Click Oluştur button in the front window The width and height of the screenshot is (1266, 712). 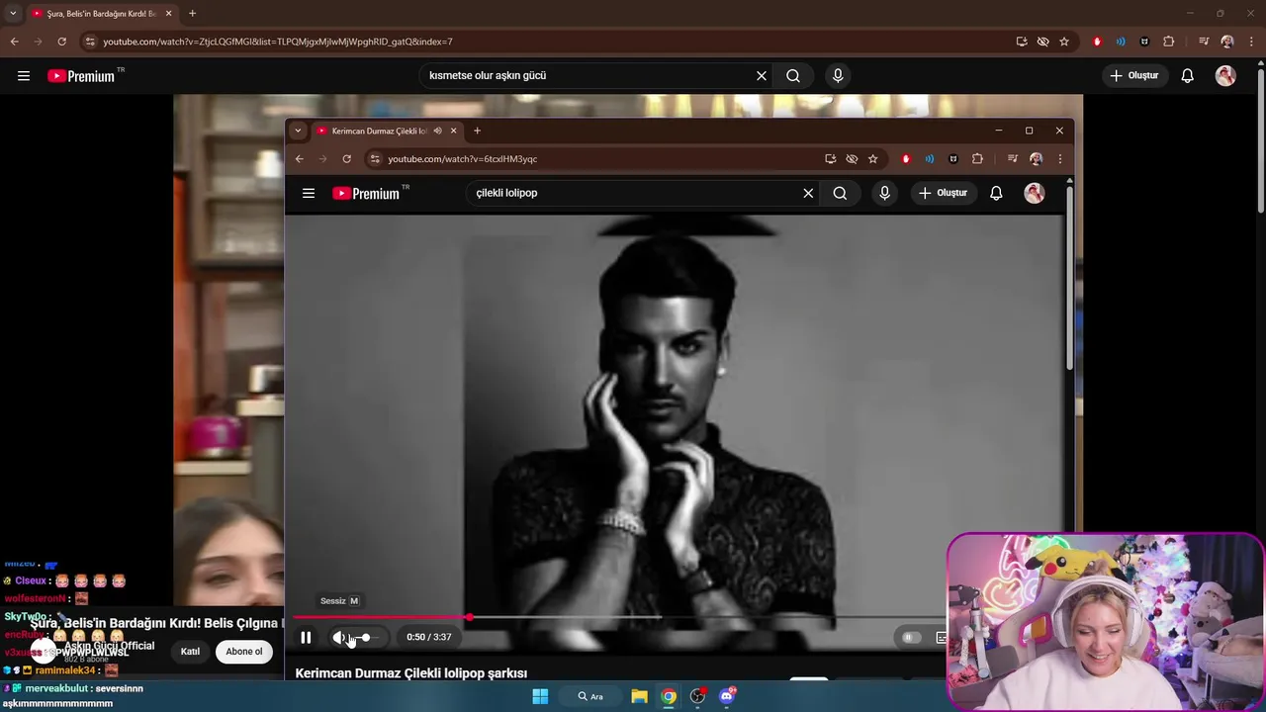tap(943, 194)
